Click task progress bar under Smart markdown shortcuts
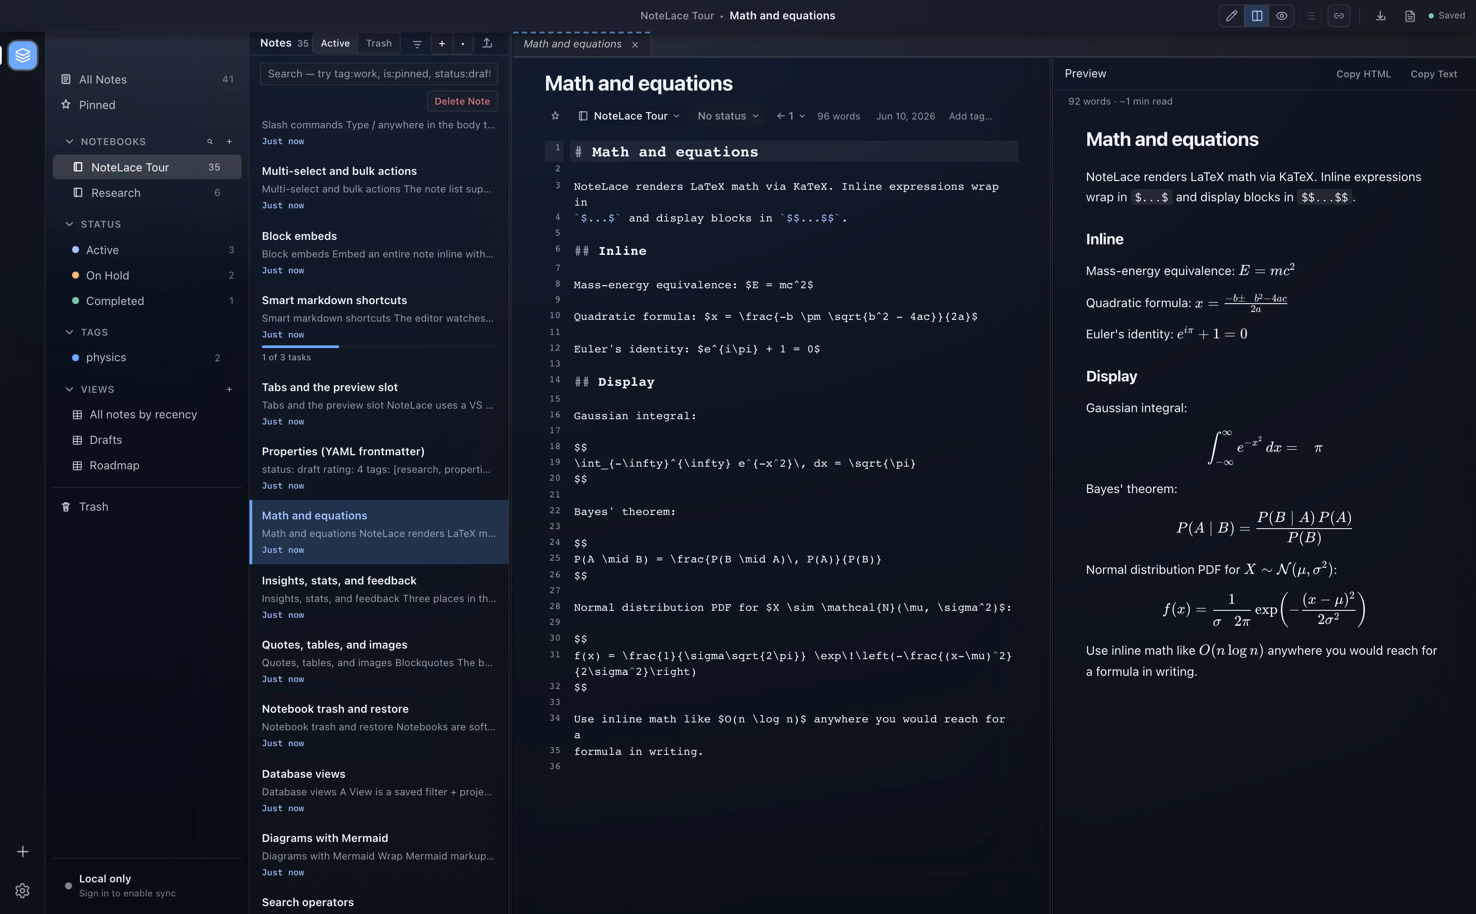Screen dimensions: 1476x914 click(380, 346)
